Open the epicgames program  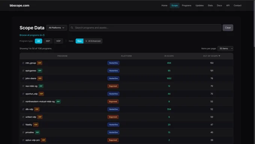[31, 71]
